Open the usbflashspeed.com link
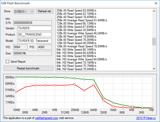160x122 pixels. coord(47,118)
